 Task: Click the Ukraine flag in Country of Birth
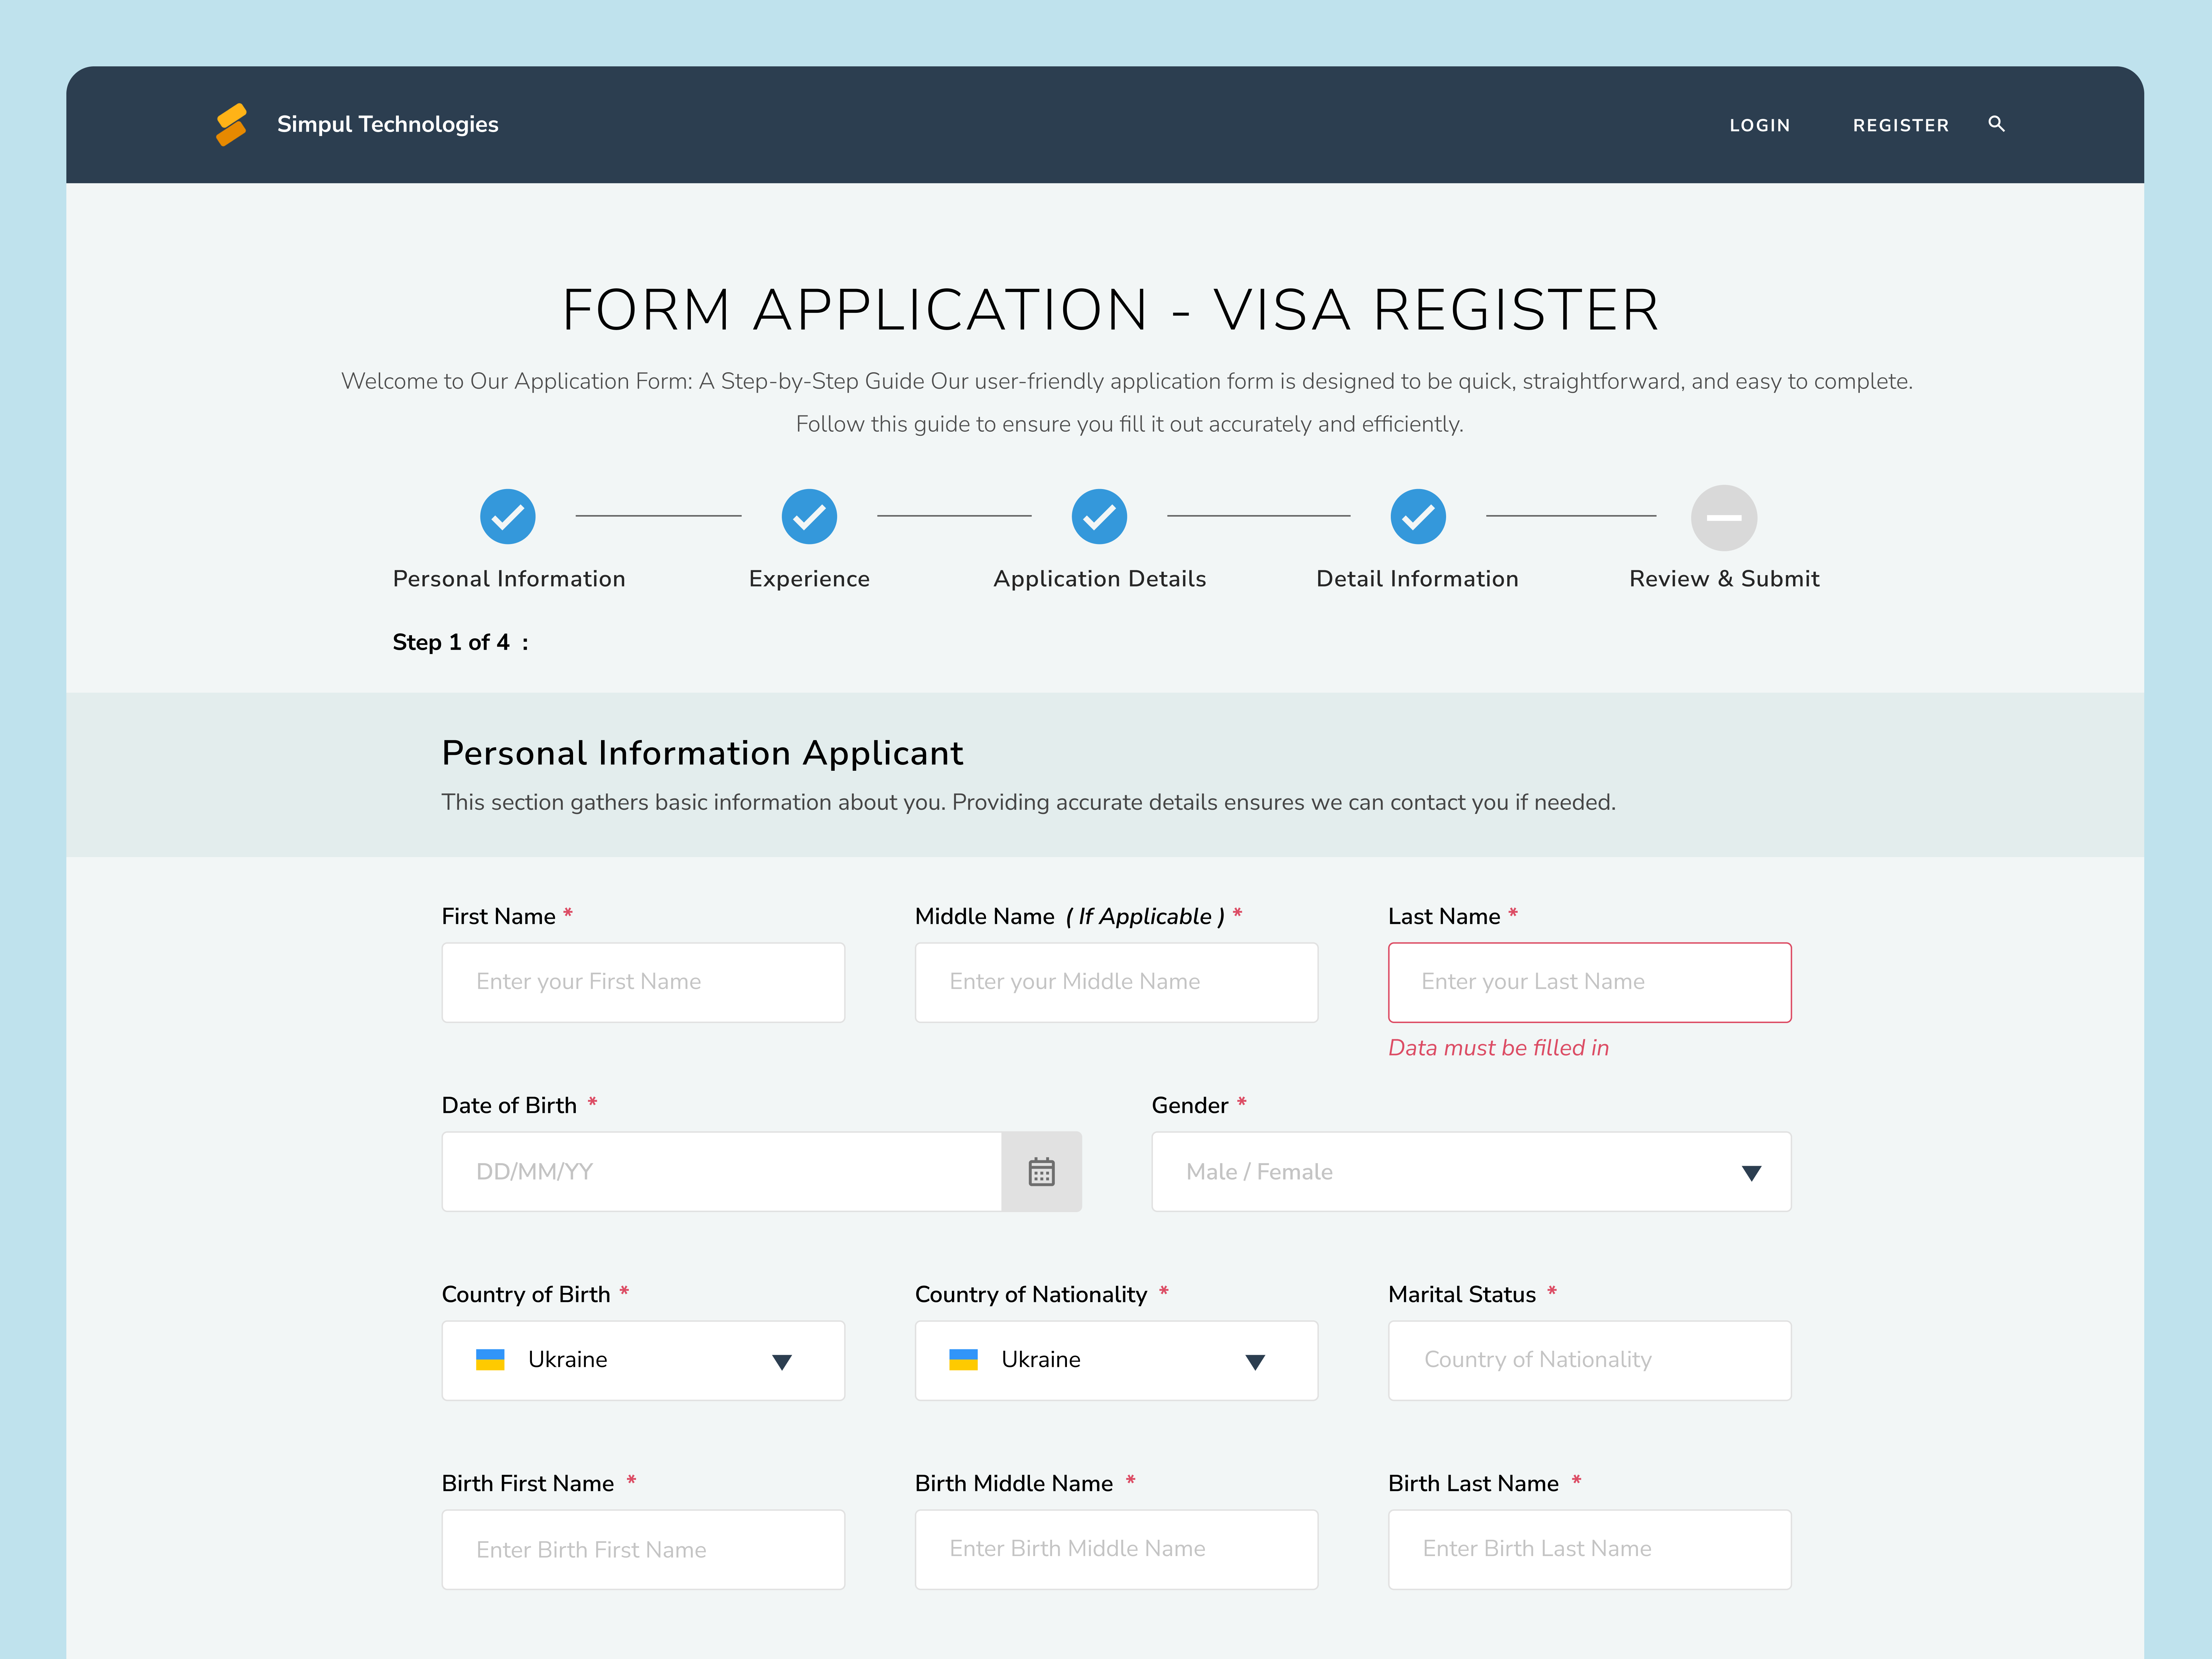tap(491, 1359)
